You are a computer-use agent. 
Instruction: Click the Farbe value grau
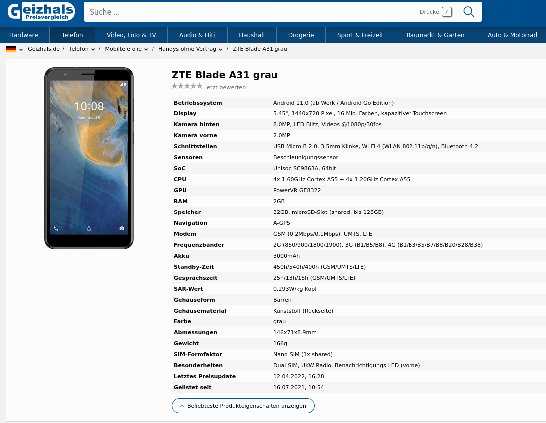point(279,322)
